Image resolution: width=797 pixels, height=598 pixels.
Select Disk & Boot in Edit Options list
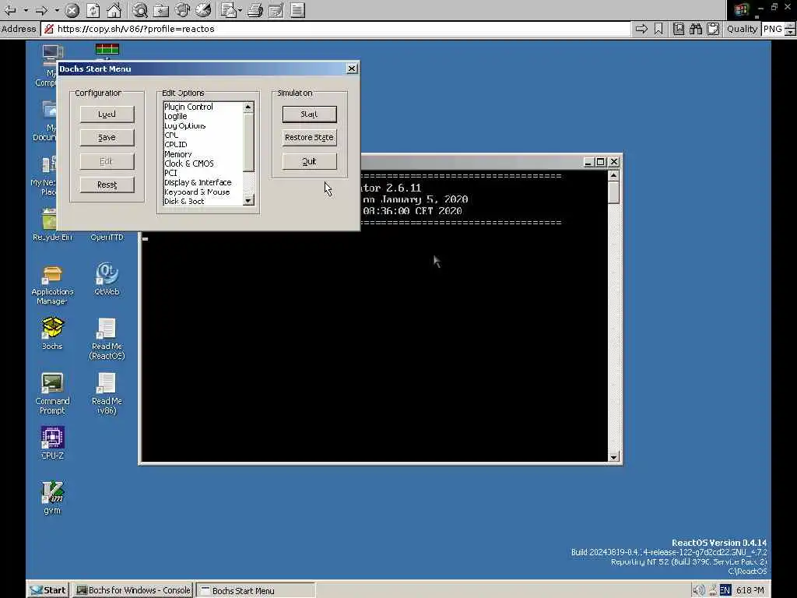pyautogui.click(x=184, y=202)
